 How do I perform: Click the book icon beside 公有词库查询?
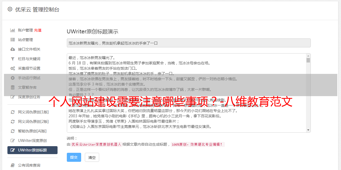(x=12, y=165)
